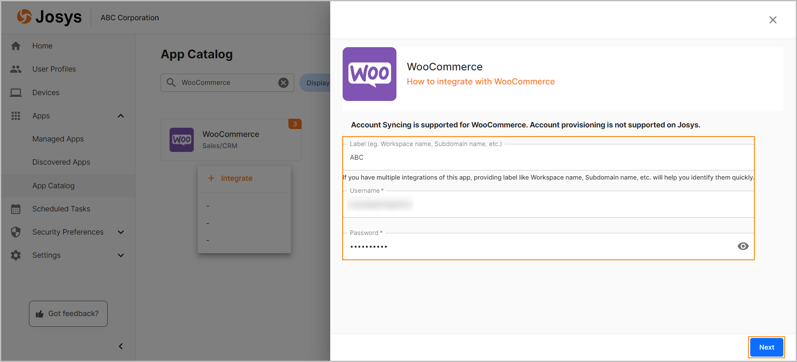This screenshot has width=797, height=362.
Task: Click the WooCommerce title in panel
Action: point(444,67)
